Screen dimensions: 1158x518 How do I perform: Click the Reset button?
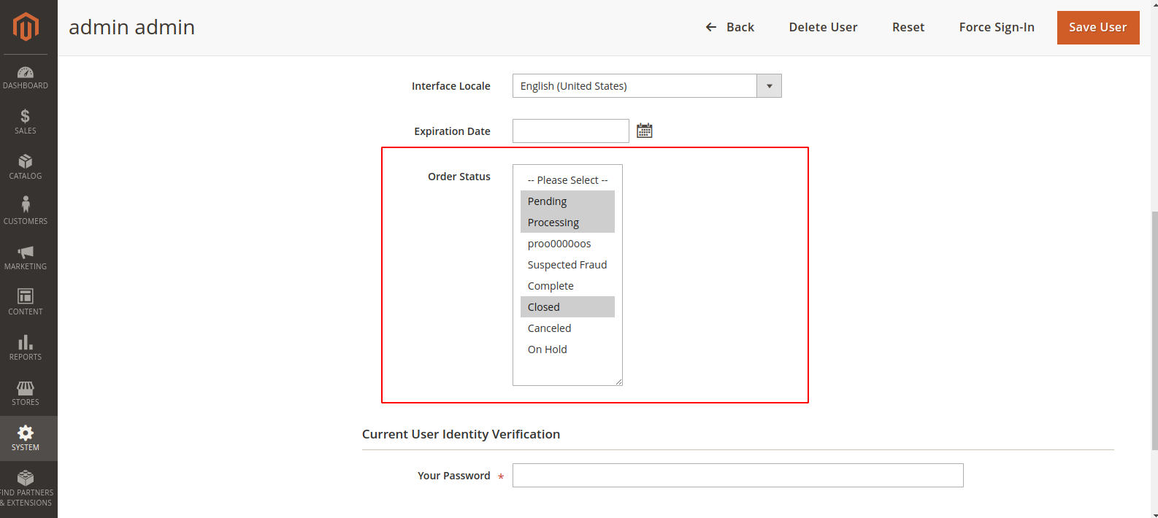(x=908, y=27)
